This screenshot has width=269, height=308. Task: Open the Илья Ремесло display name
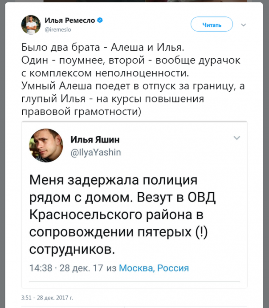[x=70, y=20]
